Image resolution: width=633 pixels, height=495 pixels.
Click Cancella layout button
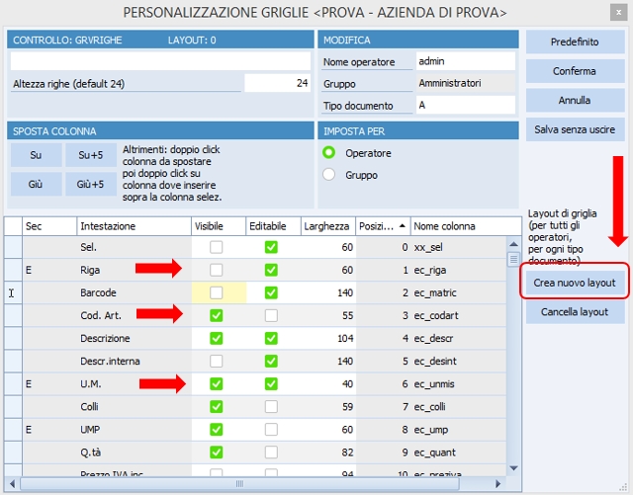click(575, 312)
